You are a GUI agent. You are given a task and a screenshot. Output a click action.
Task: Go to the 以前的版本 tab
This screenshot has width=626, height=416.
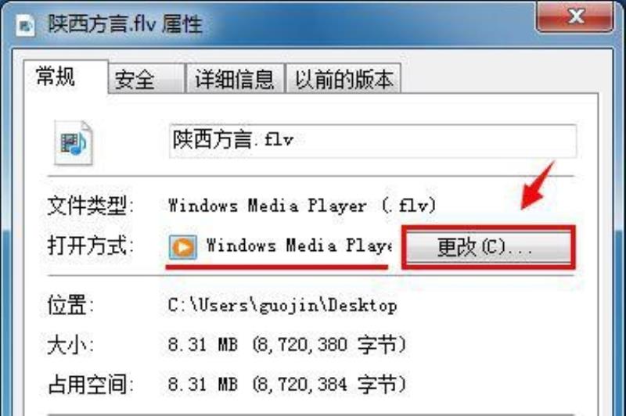(344, 78)
